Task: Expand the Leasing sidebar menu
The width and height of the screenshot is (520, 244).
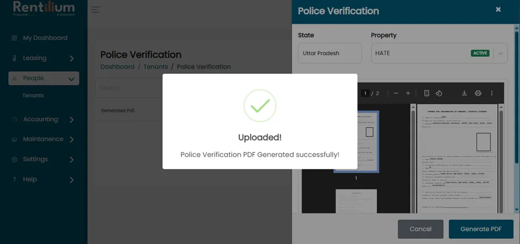Action: click(x=44, y=59)
